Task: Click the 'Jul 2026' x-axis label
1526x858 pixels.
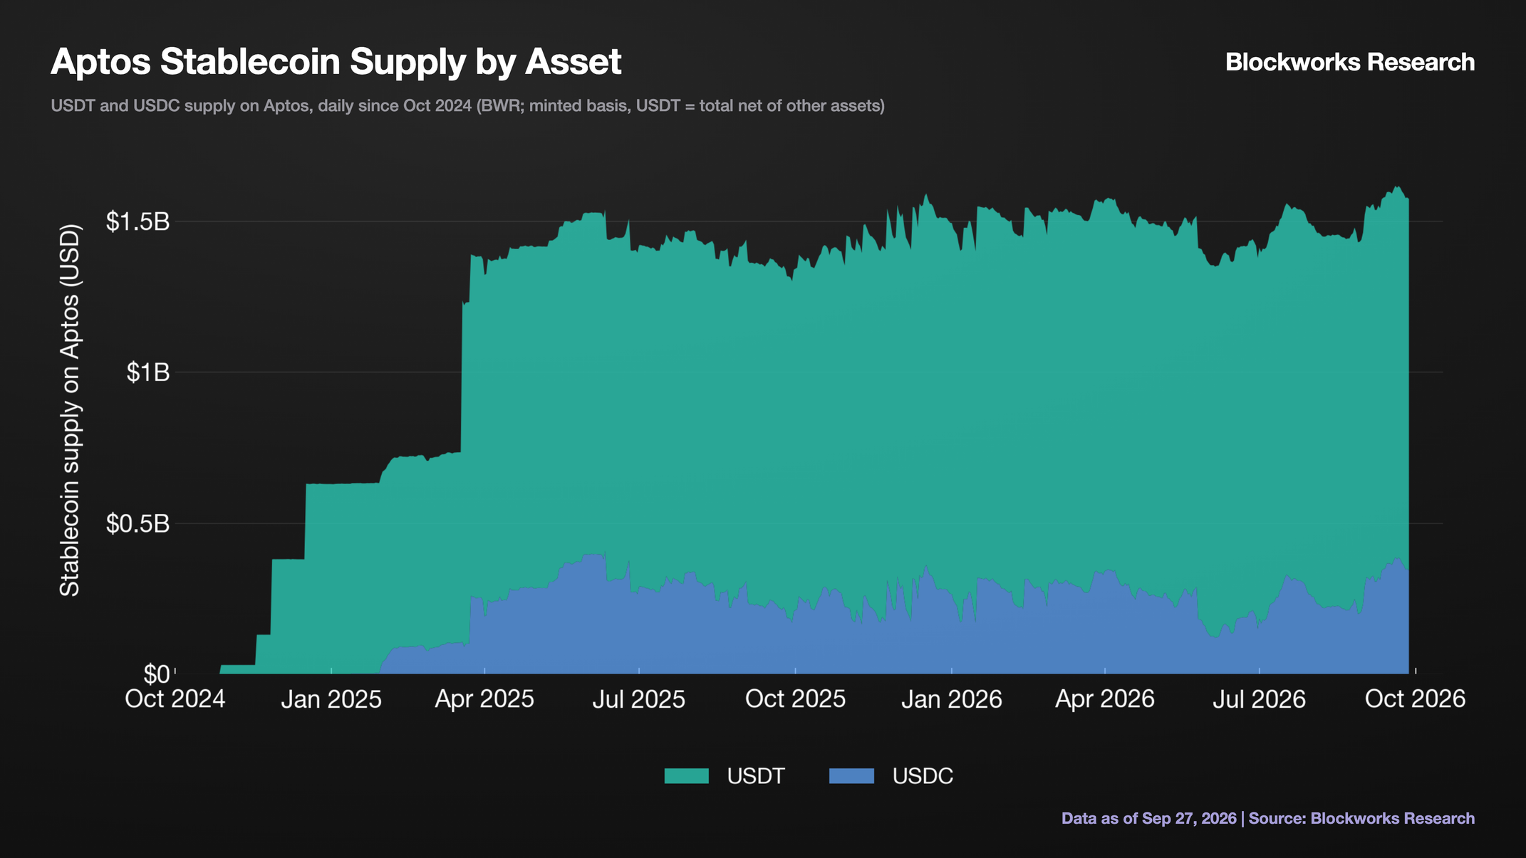Action: (1260, 699)
